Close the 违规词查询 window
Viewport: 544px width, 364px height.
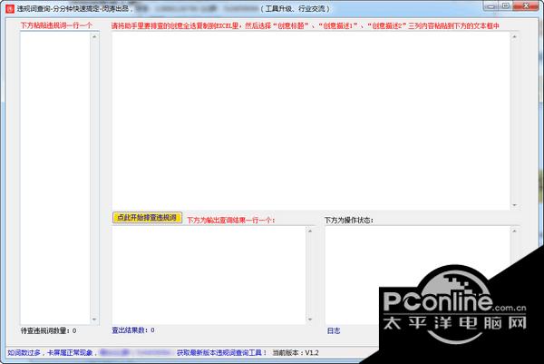point(526,6)
